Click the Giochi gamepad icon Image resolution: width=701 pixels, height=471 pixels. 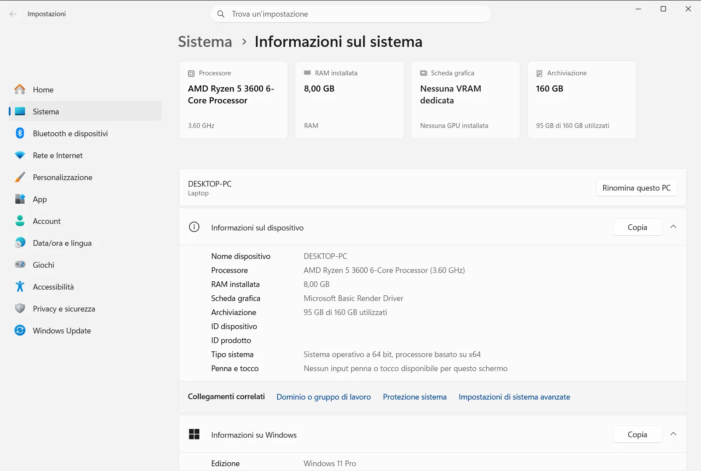tap(20, 265)
